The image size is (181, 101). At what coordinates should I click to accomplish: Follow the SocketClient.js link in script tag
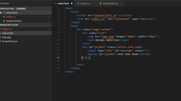[105, 15]
